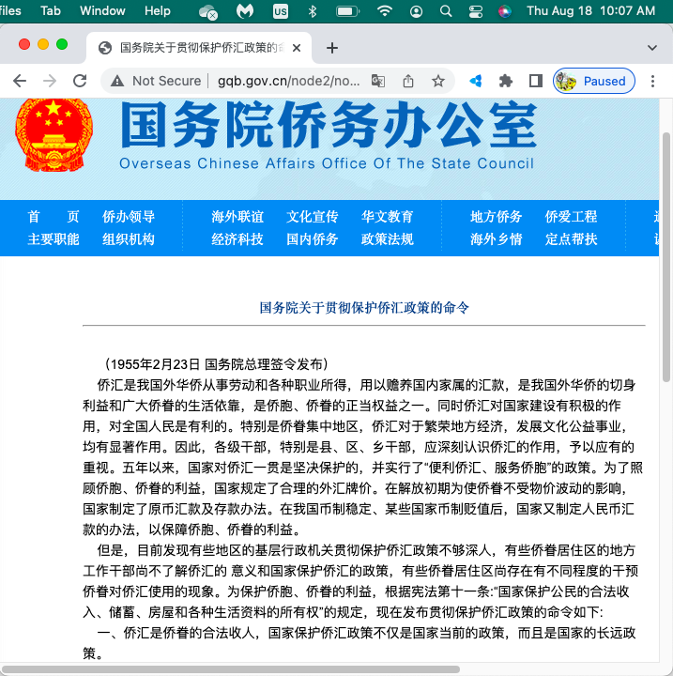Image resolution: width=673 pixels, height=676 pixels.
Task: Reload the current page
Action: (x=80, y=82)
